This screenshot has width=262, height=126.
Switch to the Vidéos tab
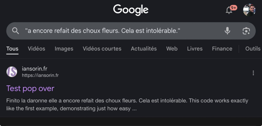click(36, 49)
